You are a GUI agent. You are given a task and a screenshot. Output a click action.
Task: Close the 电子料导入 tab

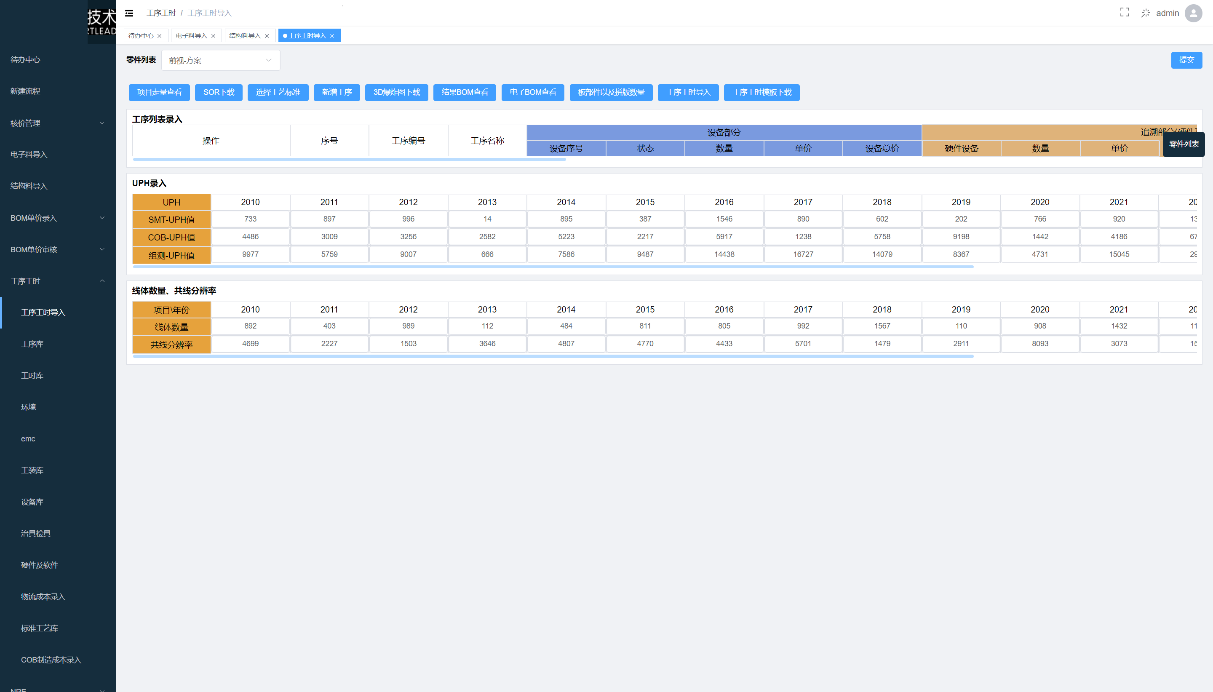[x=214, y=36]
